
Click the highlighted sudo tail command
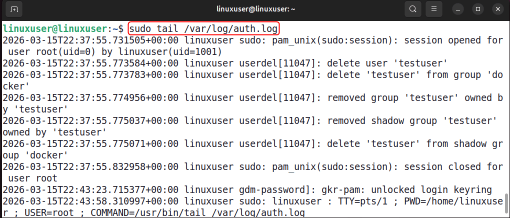204,28
